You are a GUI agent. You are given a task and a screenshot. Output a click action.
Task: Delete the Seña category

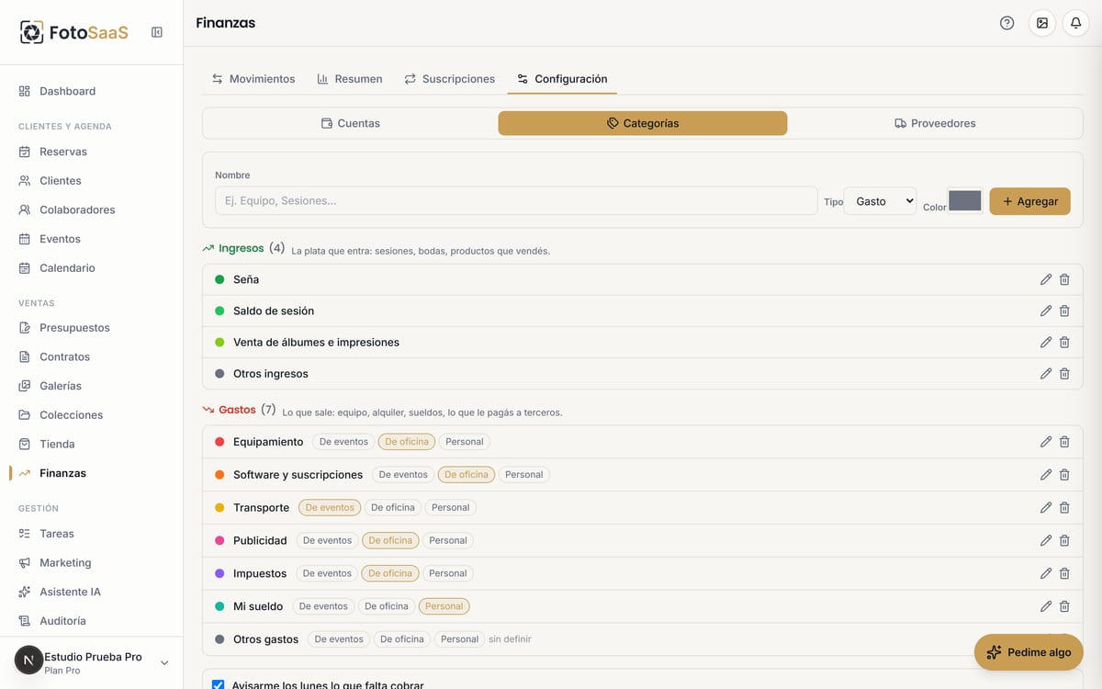(x=1064, y=279)
